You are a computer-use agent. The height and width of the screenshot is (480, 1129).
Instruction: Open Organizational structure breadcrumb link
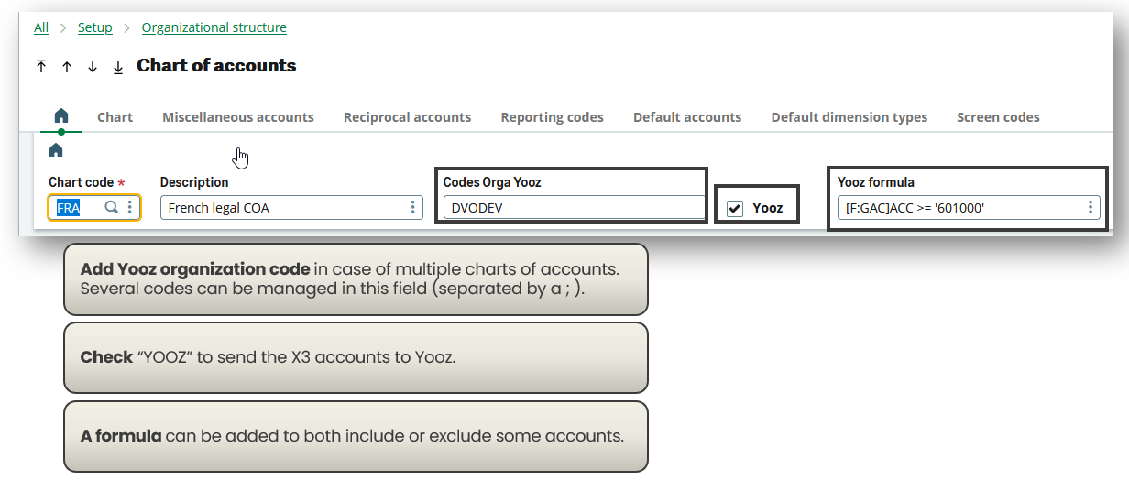coord(214,27)
